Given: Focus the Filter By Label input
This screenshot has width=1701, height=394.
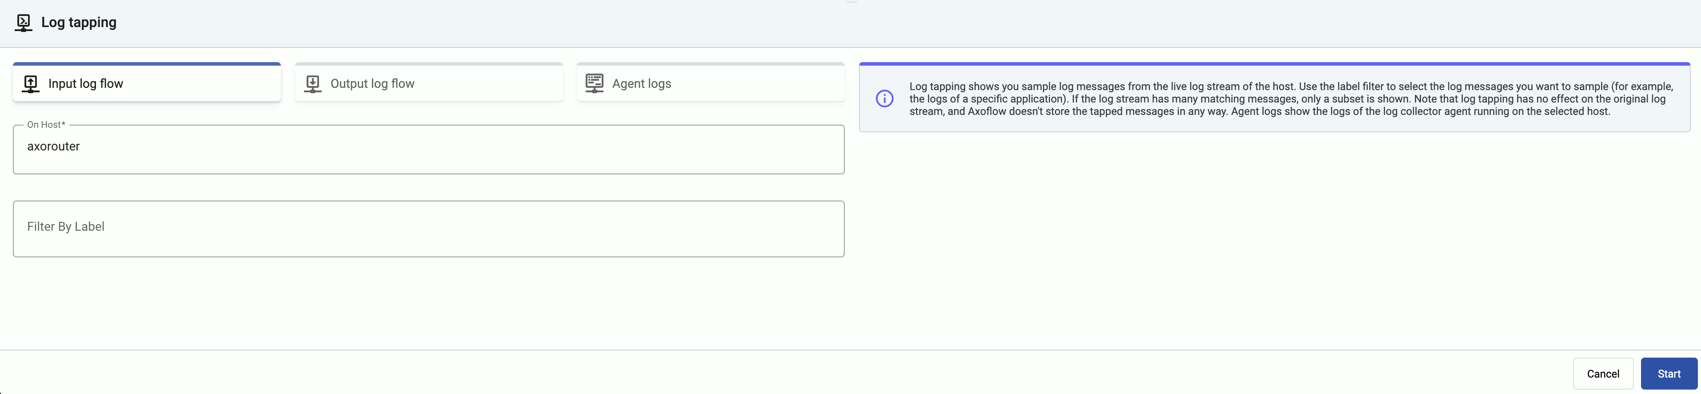Looking at the screenshot, I should tap(428, 229).
